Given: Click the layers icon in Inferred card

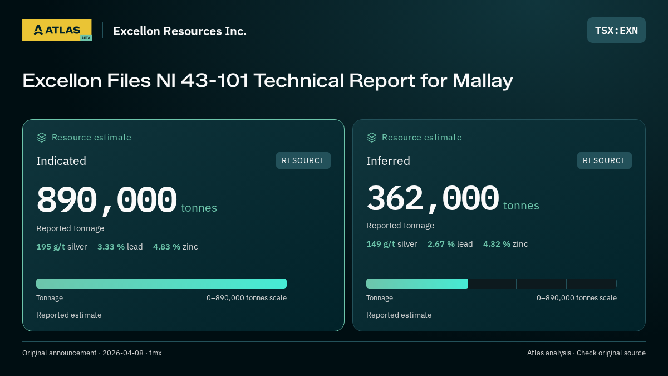Looking at the screenshot, I should tap(372, 138).
